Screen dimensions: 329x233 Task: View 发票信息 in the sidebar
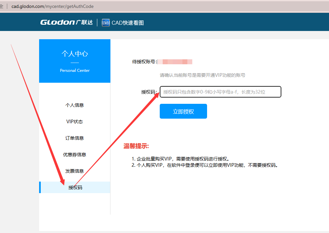[x=75, y=171]
